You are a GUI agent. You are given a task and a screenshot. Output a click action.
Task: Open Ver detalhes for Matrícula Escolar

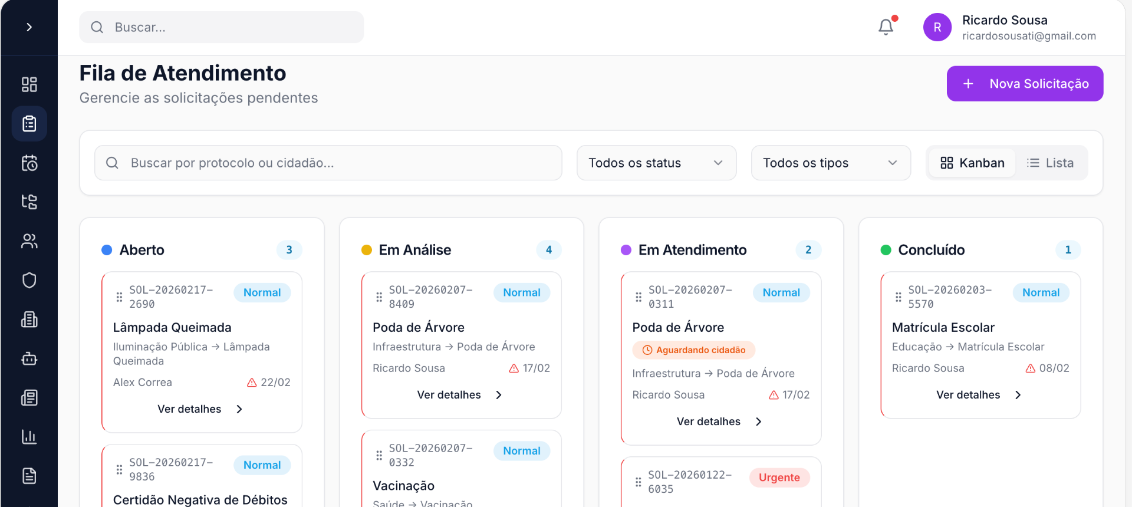coord(979,395)
